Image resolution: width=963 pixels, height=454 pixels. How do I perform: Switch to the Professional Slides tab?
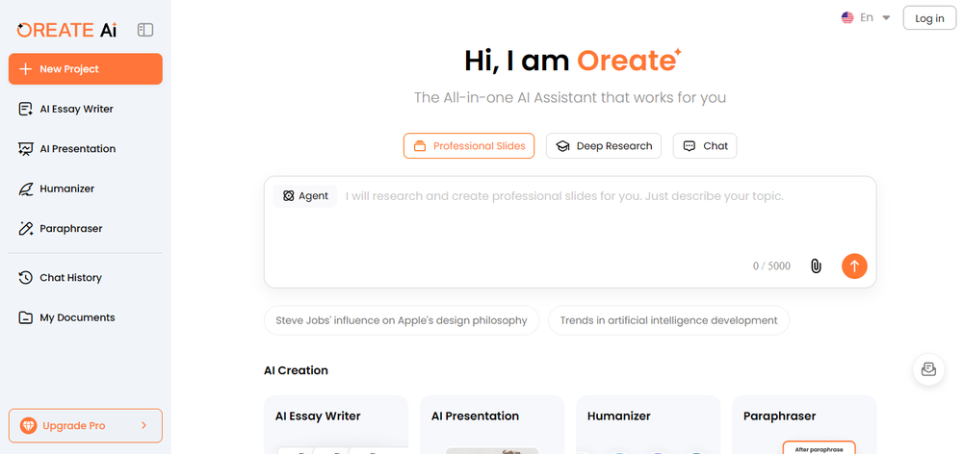tap(469, 146)
